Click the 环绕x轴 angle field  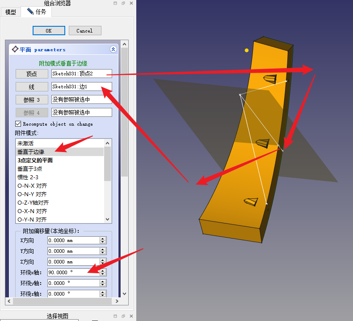click(x=74, y=272)
